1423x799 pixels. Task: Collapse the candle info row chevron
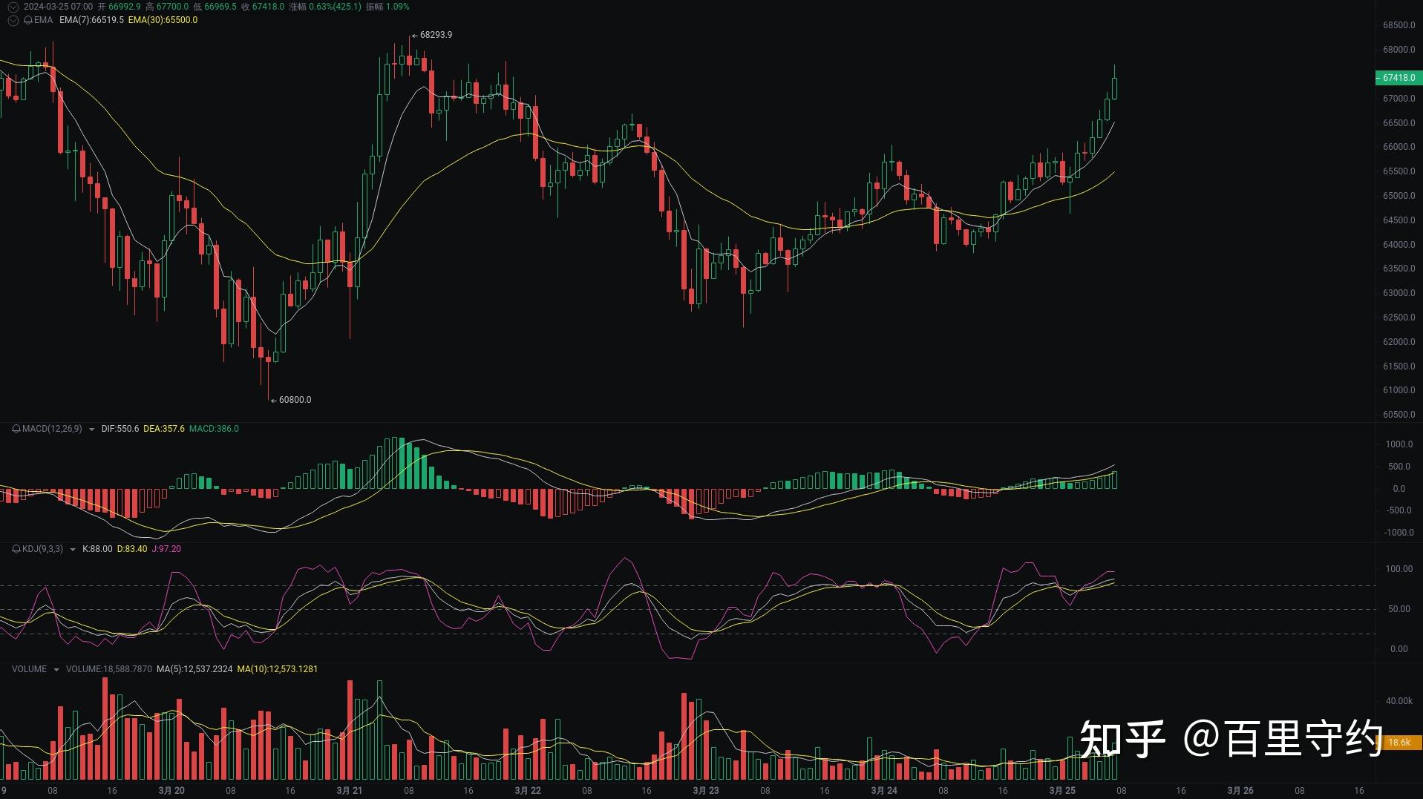click(x=13, y=7)
